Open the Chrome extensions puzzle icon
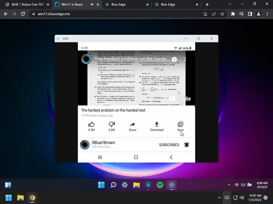 pos(233,14)
